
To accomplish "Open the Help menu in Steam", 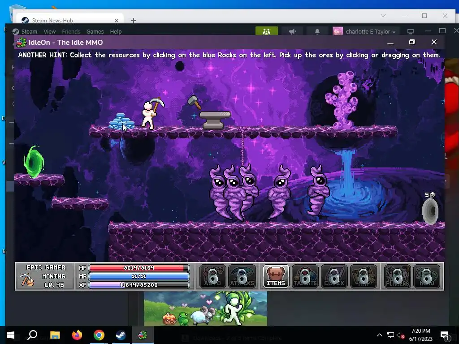I will click(116, 32).
